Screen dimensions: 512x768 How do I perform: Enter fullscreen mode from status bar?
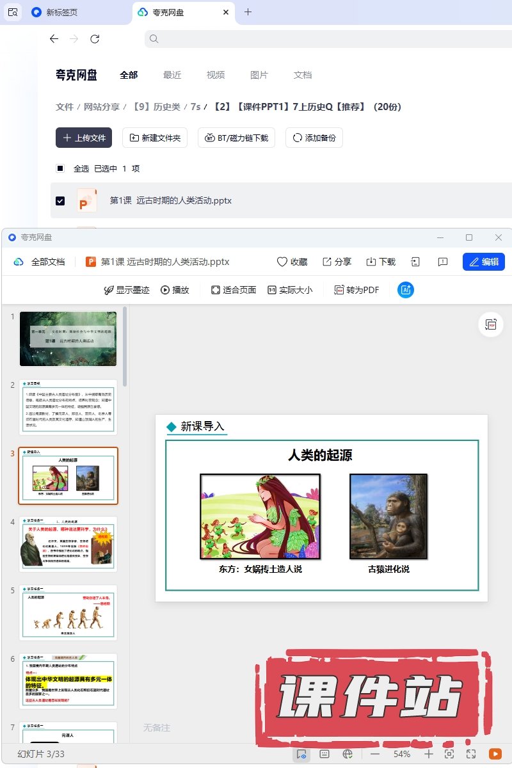471,754
